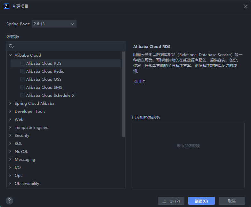Screen dimensions: 251x207
Task: Open help with the question mark icon
Action: coord(10,201)
